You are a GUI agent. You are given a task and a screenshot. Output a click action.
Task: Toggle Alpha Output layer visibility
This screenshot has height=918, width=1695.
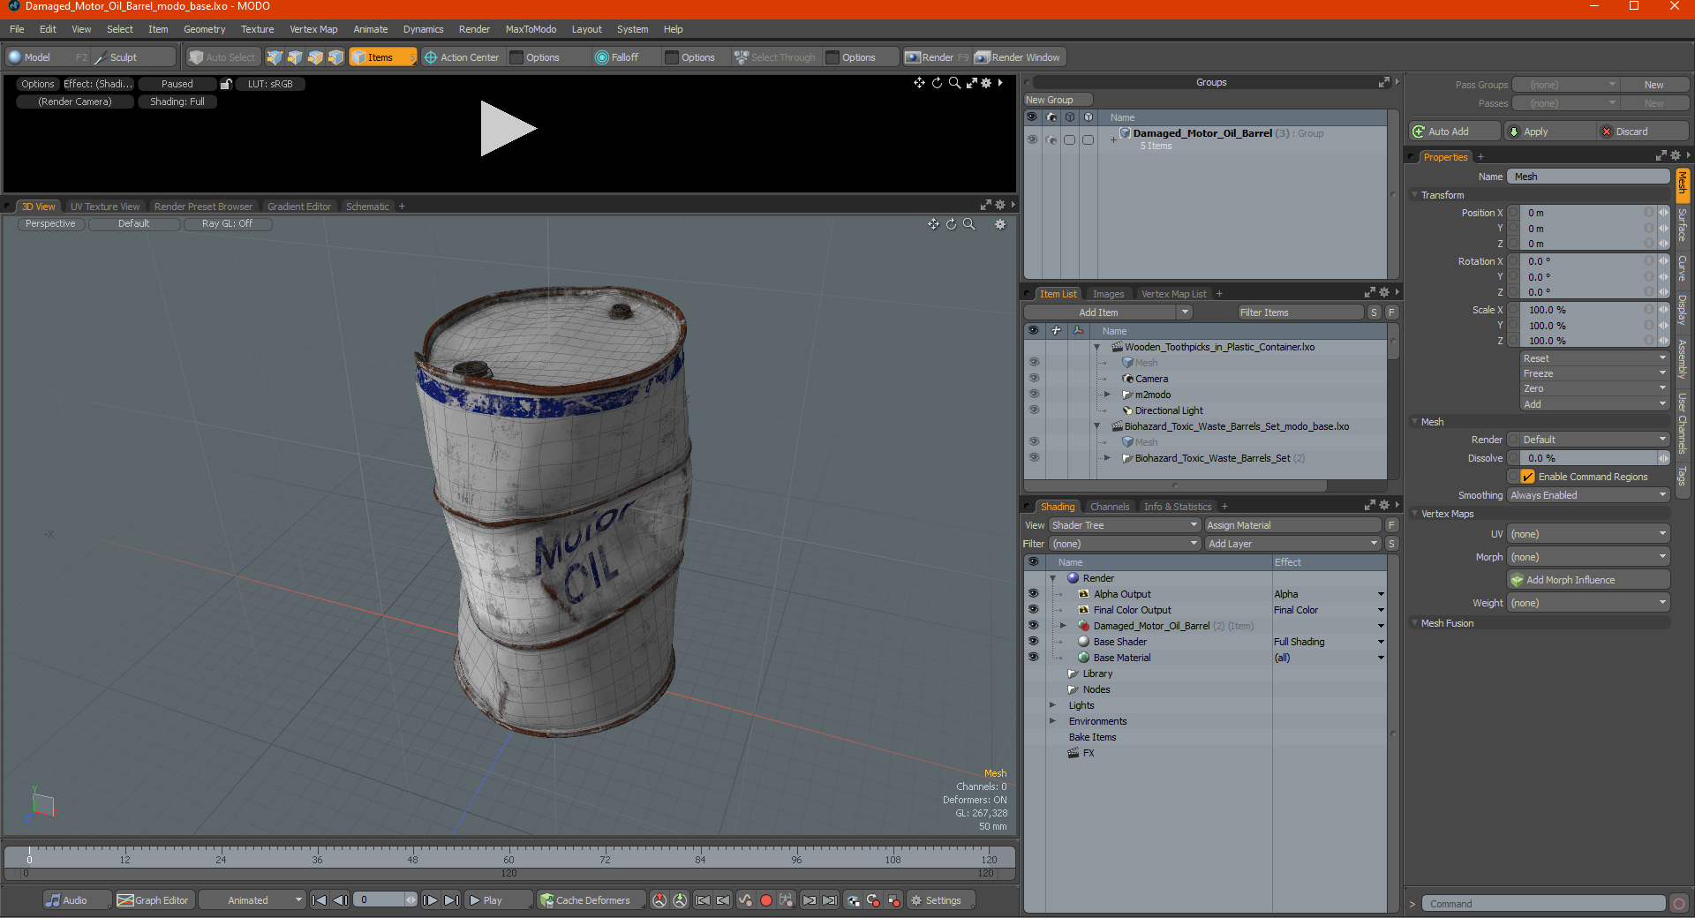pos(1033,594)
